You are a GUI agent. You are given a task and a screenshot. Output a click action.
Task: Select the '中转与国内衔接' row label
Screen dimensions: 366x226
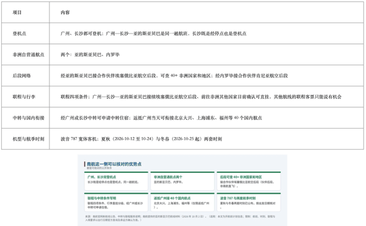26,118
